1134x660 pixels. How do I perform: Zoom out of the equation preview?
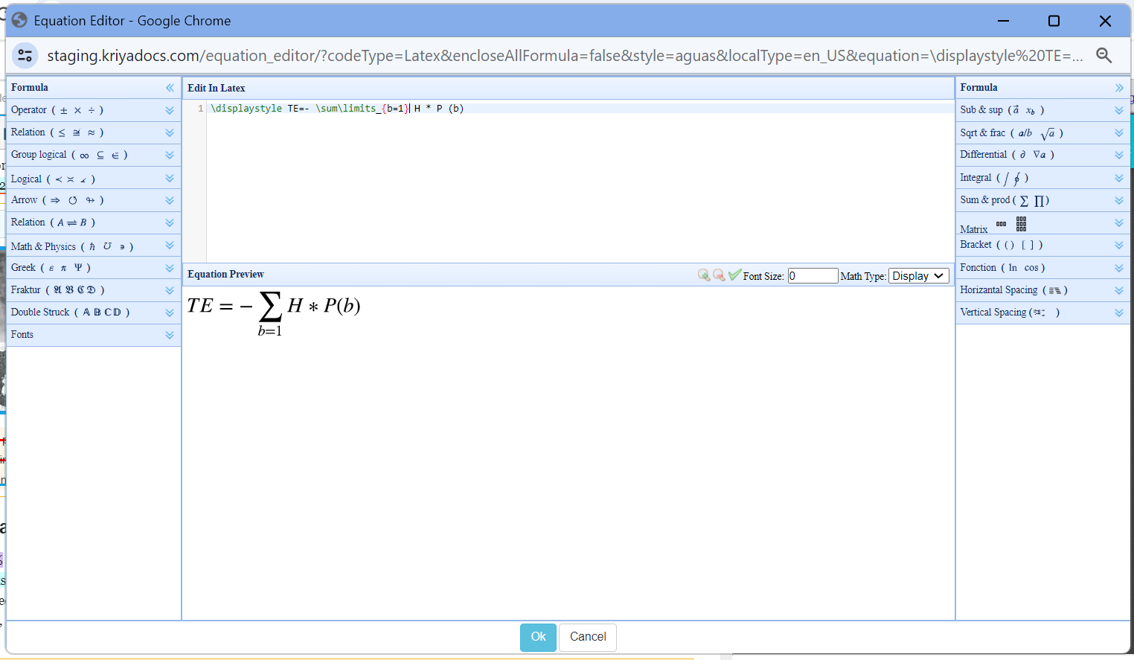point(719,275)
